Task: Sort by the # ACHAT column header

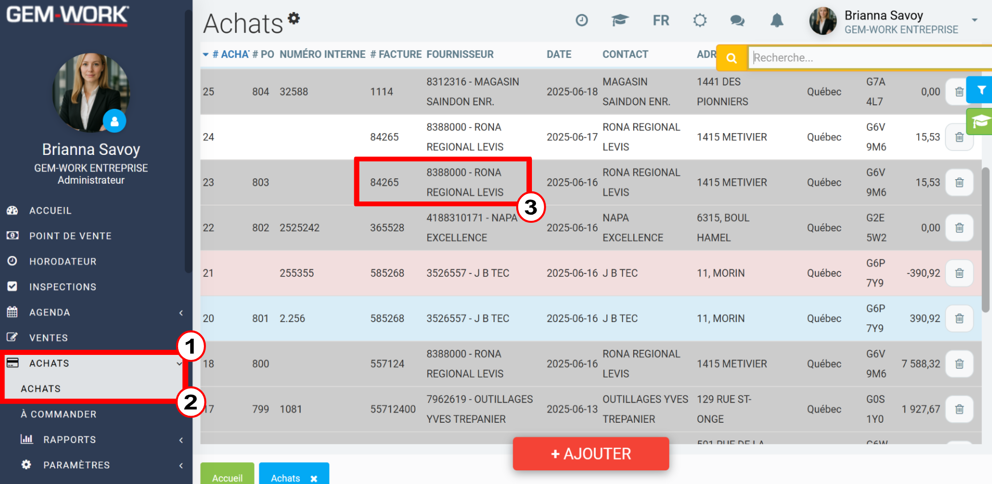Action: click(230, 54)
